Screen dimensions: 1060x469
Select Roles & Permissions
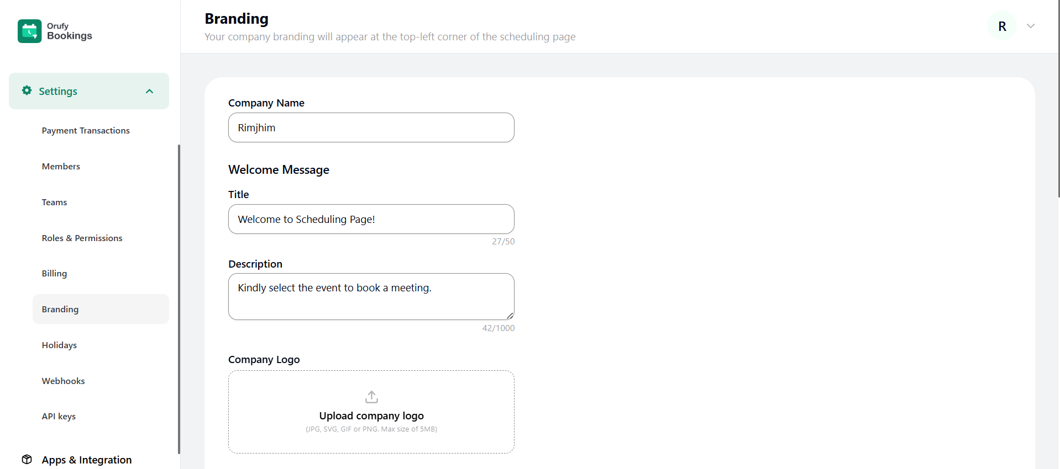[82, 238]
